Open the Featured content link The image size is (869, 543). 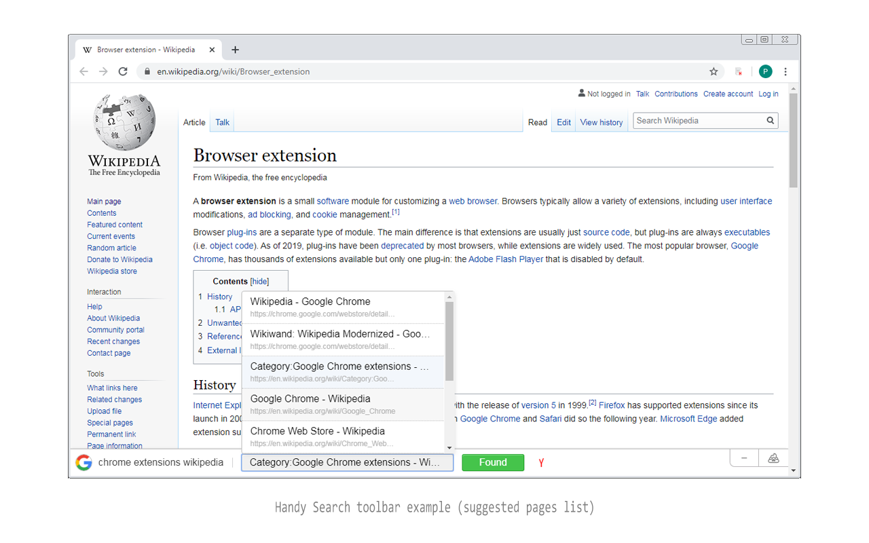click(115, 225)
